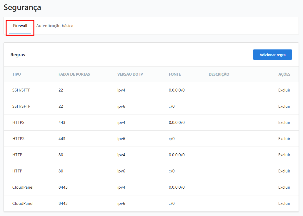
Task: Remove the CloudPanel ipv4 rule via Excluir
Action: 284,187
